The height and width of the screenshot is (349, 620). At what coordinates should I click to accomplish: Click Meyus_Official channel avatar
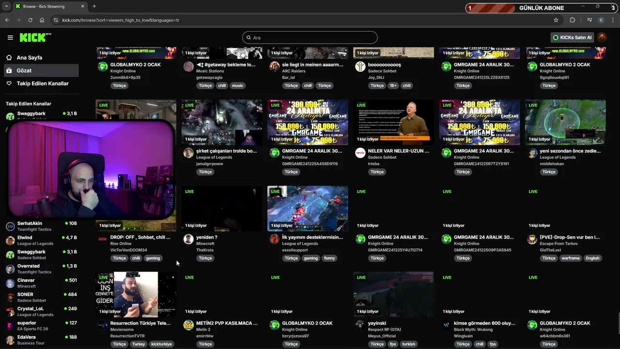click(360, 325)
